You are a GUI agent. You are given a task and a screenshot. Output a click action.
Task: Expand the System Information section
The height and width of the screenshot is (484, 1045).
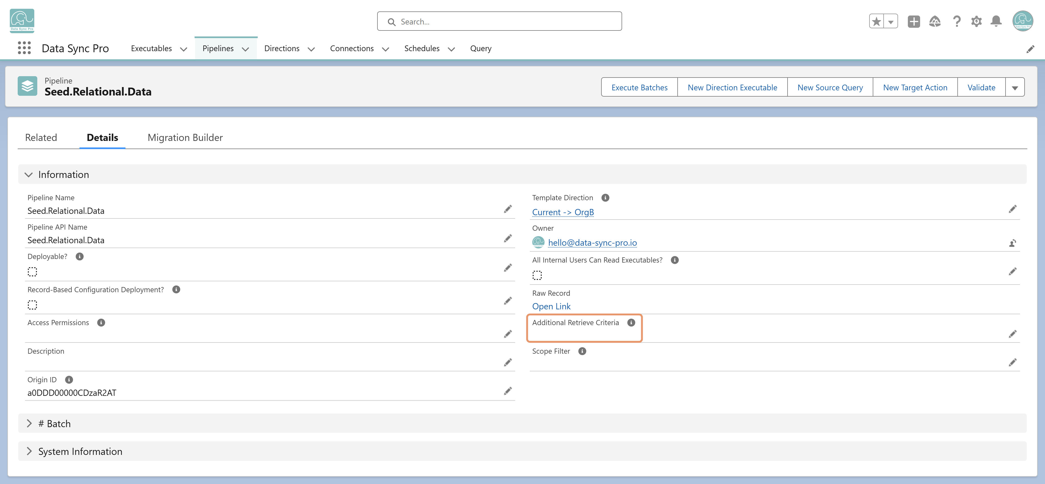tap(29, 451)
